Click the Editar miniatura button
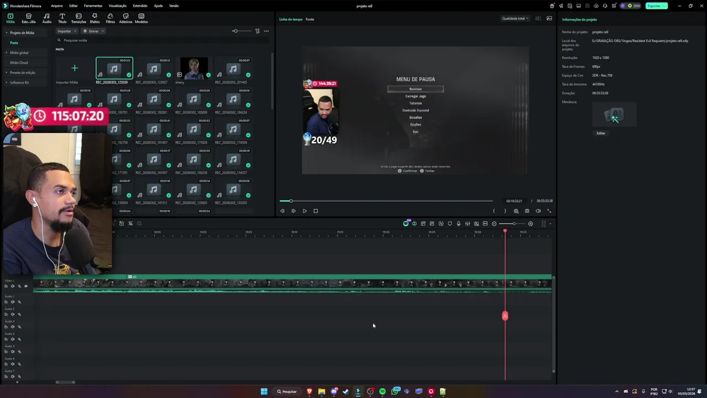707x398 pixels. 601,133
